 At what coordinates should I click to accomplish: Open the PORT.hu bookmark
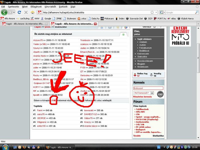point(160,18)
